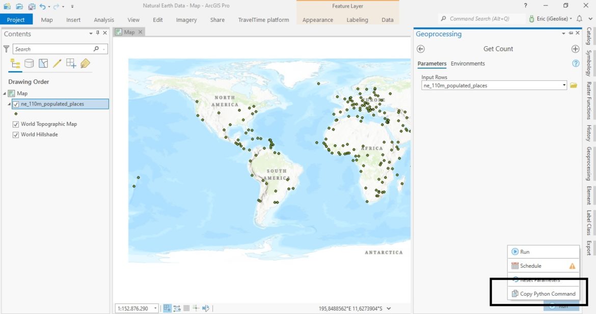Browse for Input Rows with folder icon
The height and width of the screenshot is (314, 596).
(573, 85)
